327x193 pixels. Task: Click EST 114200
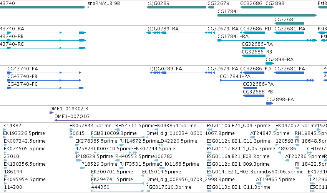[5, 191]
